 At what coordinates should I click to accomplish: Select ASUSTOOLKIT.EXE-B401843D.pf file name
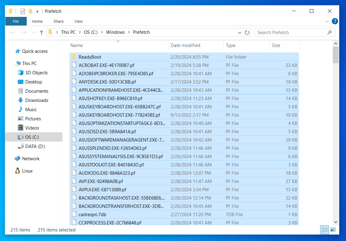click(x=111, y=165)
